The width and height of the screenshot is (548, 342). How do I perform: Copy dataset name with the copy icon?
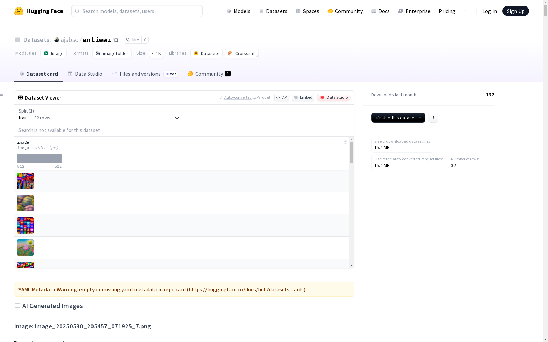[x=116, y=40]
